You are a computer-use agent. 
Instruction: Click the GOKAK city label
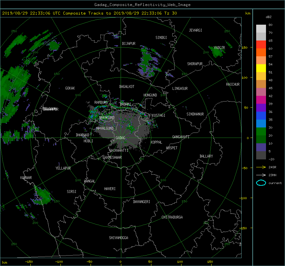[x=70, y=88]
